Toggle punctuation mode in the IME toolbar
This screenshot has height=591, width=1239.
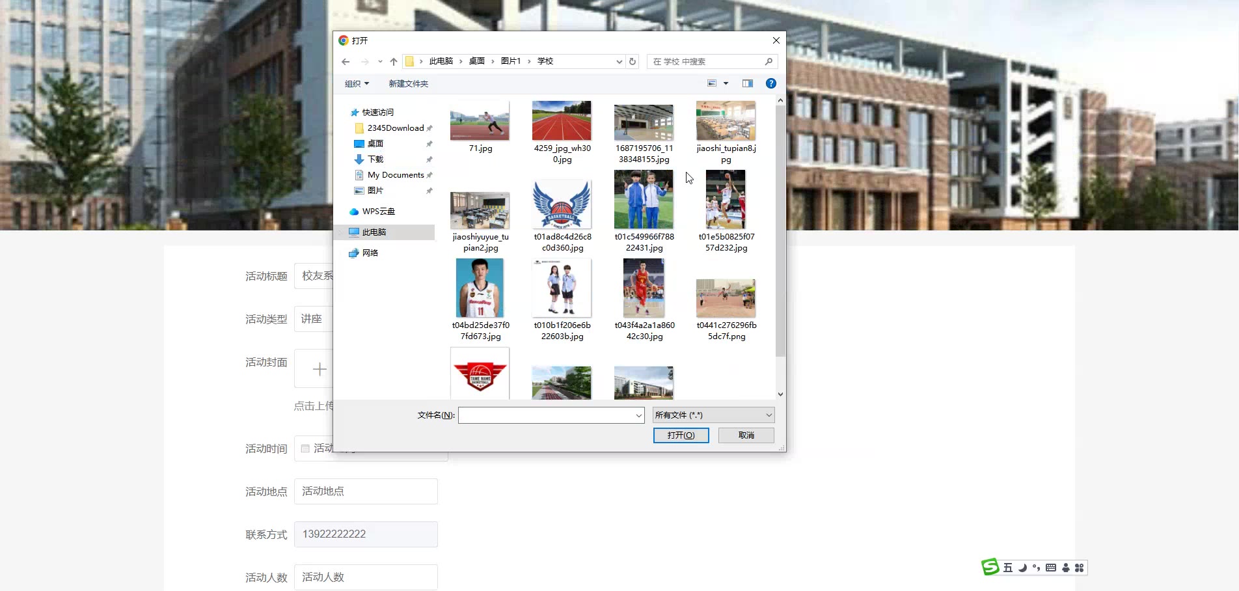(x=1037, y=568)
